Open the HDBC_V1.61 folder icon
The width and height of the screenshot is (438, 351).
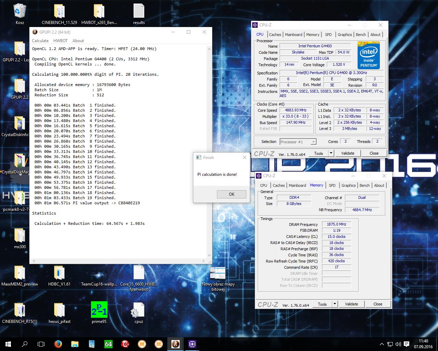tap(59, 276)
